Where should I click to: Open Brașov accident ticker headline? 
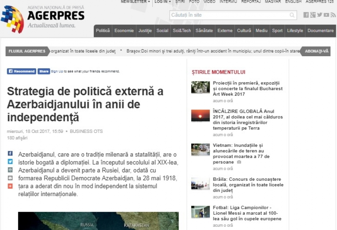[213, 51]
